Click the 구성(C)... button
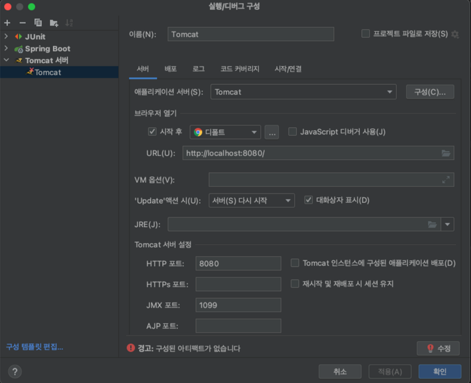This screenshot has width=471, height=383. [430, 92]
